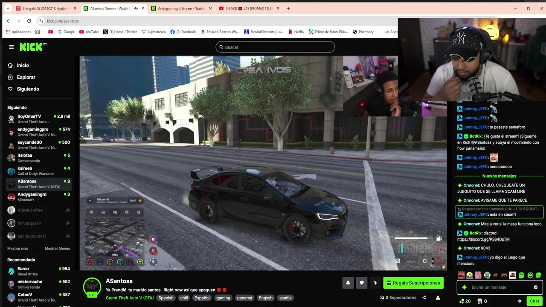Select the chill tag
Viewport: 546px width, 307px height.
(x=184, y=298)
